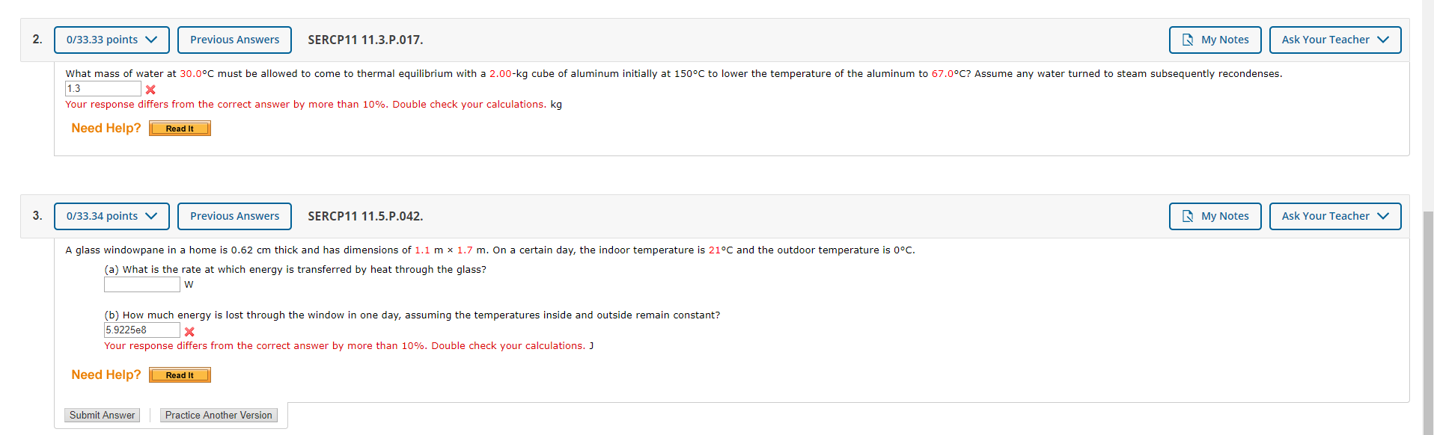Focus the part (a) watts answer field
Screen dimensions: 1434x435
pyautogui.click(x=142, y=284)
